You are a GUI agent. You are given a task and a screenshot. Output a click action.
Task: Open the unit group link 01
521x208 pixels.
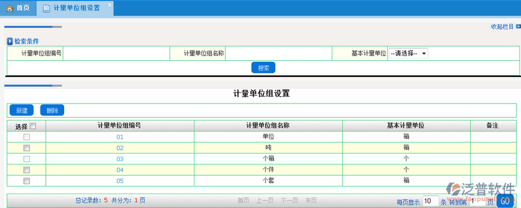(120, 137)
